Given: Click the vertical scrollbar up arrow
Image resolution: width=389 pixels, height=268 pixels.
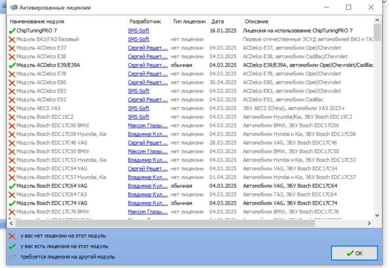Looking at the screenshot, I should [x=377, y=20].
